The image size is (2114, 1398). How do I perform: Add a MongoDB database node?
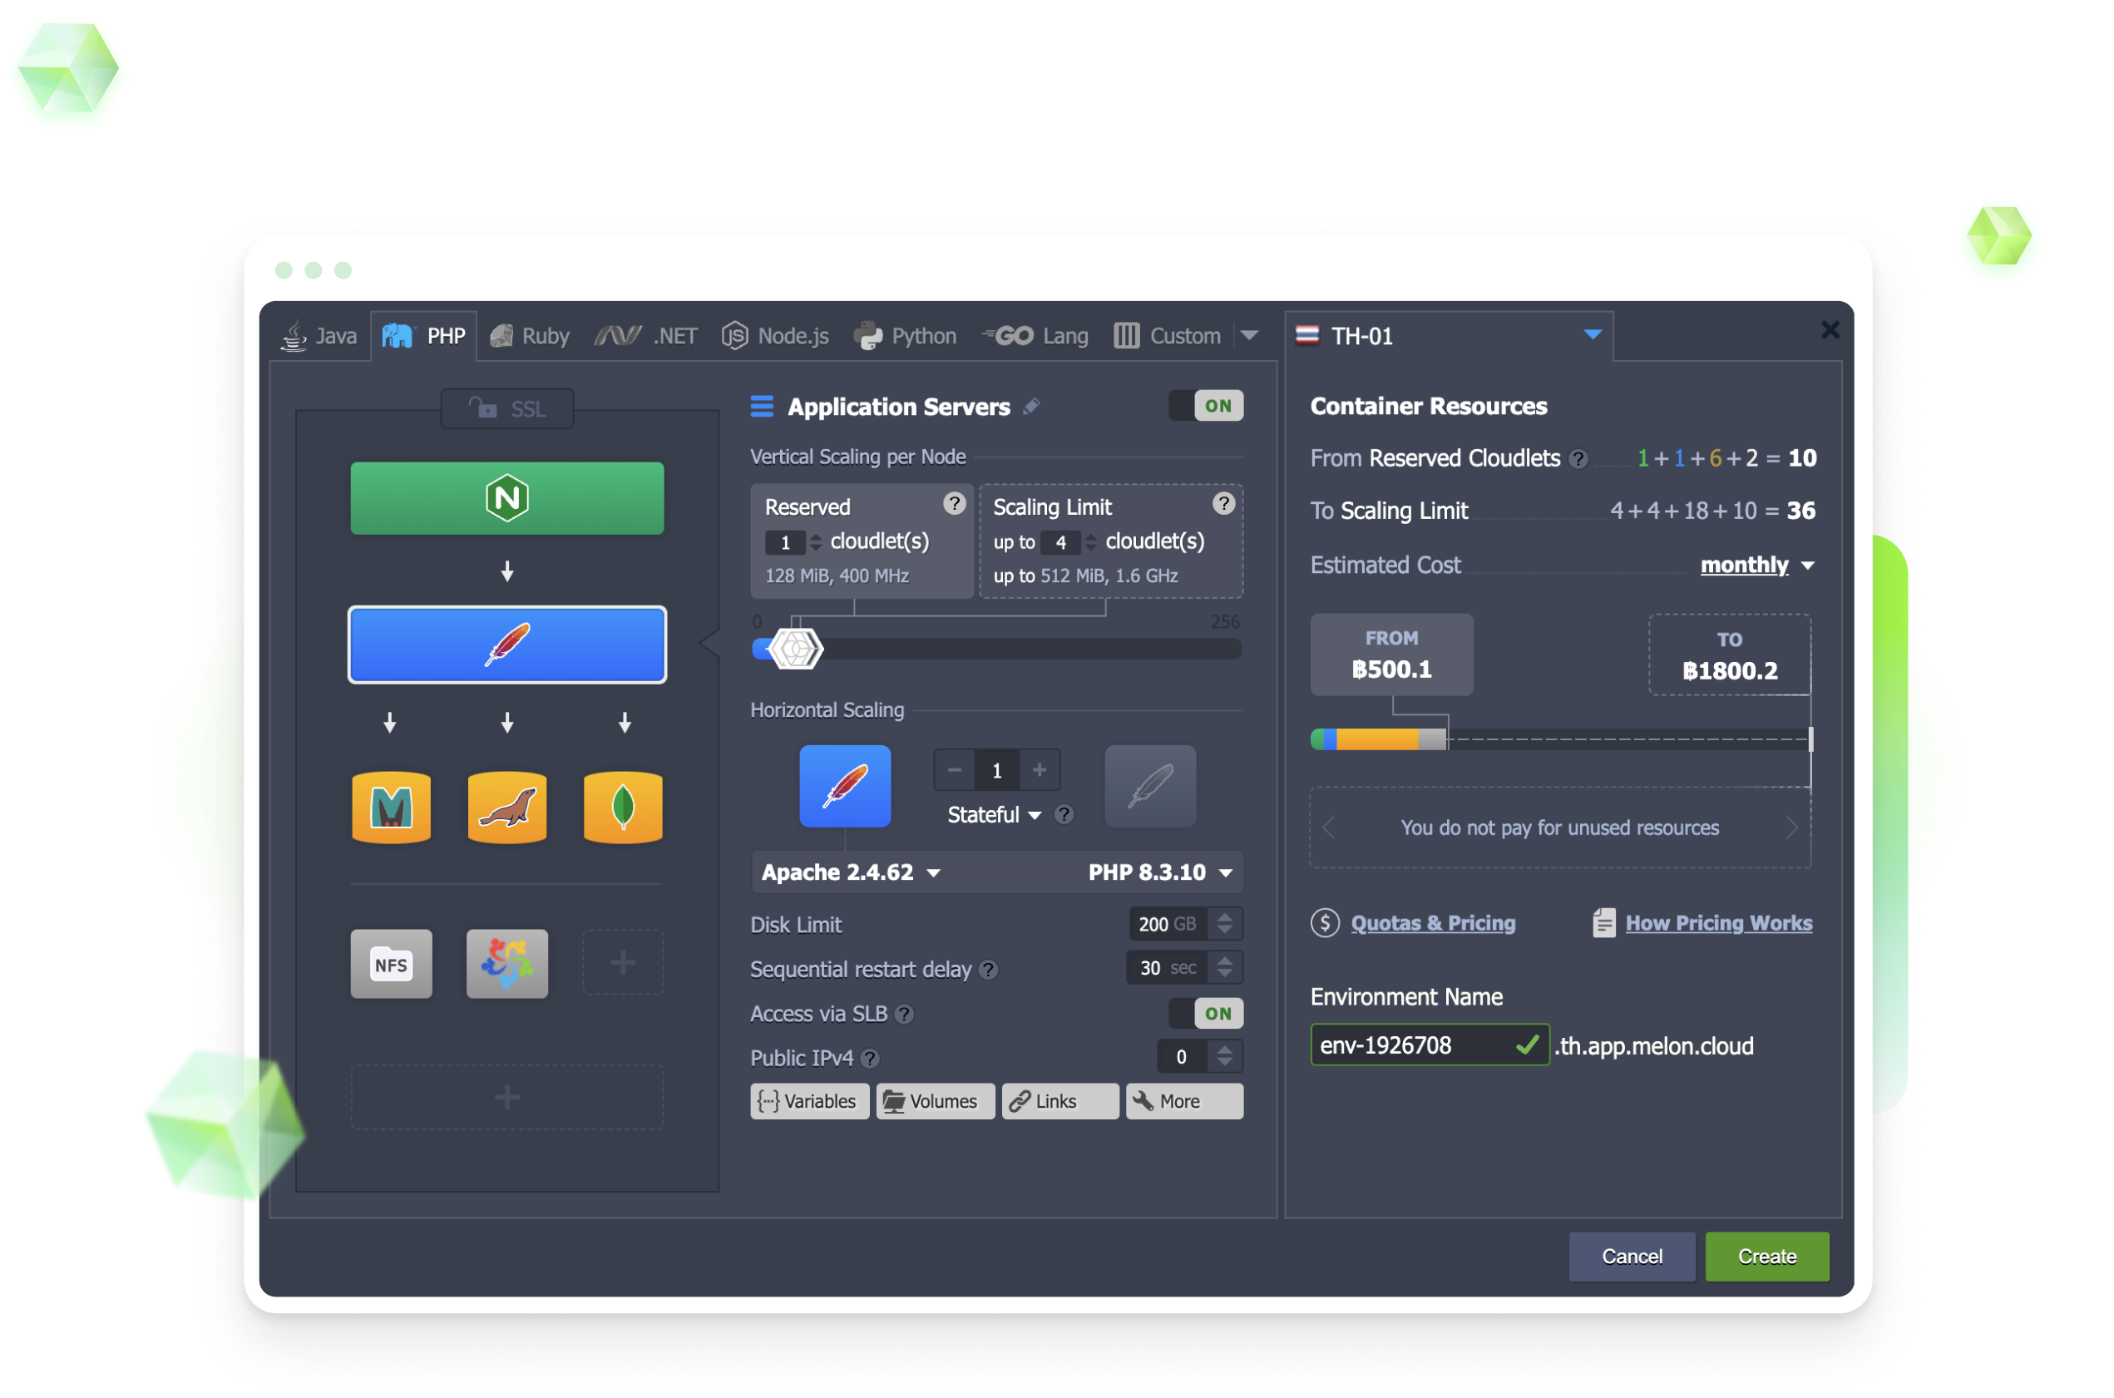[x=622, y=808]
